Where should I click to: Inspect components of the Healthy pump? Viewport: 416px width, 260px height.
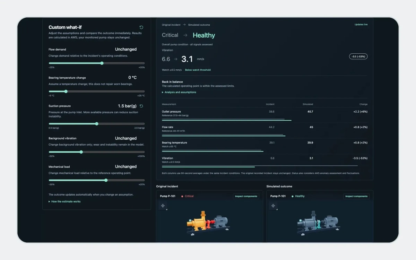click(x=356, y=196)
